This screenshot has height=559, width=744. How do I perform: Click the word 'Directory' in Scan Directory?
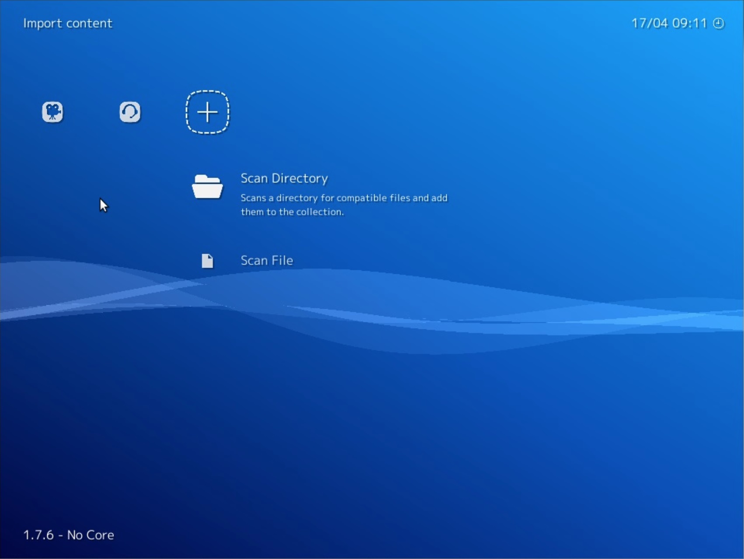[x=299, y=178]
